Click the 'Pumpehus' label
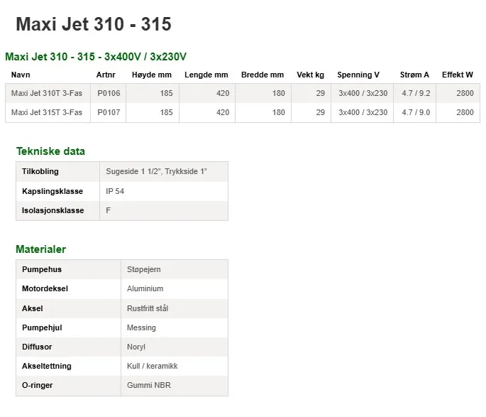 tap(42, 269)
